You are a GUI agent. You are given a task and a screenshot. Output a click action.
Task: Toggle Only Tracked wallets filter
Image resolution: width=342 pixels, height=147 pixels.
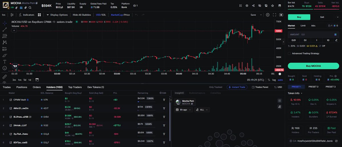click(215, 87)
